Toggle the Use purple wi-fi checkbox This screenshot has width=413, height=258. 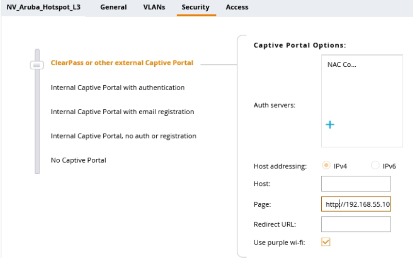tap(326, 242)
